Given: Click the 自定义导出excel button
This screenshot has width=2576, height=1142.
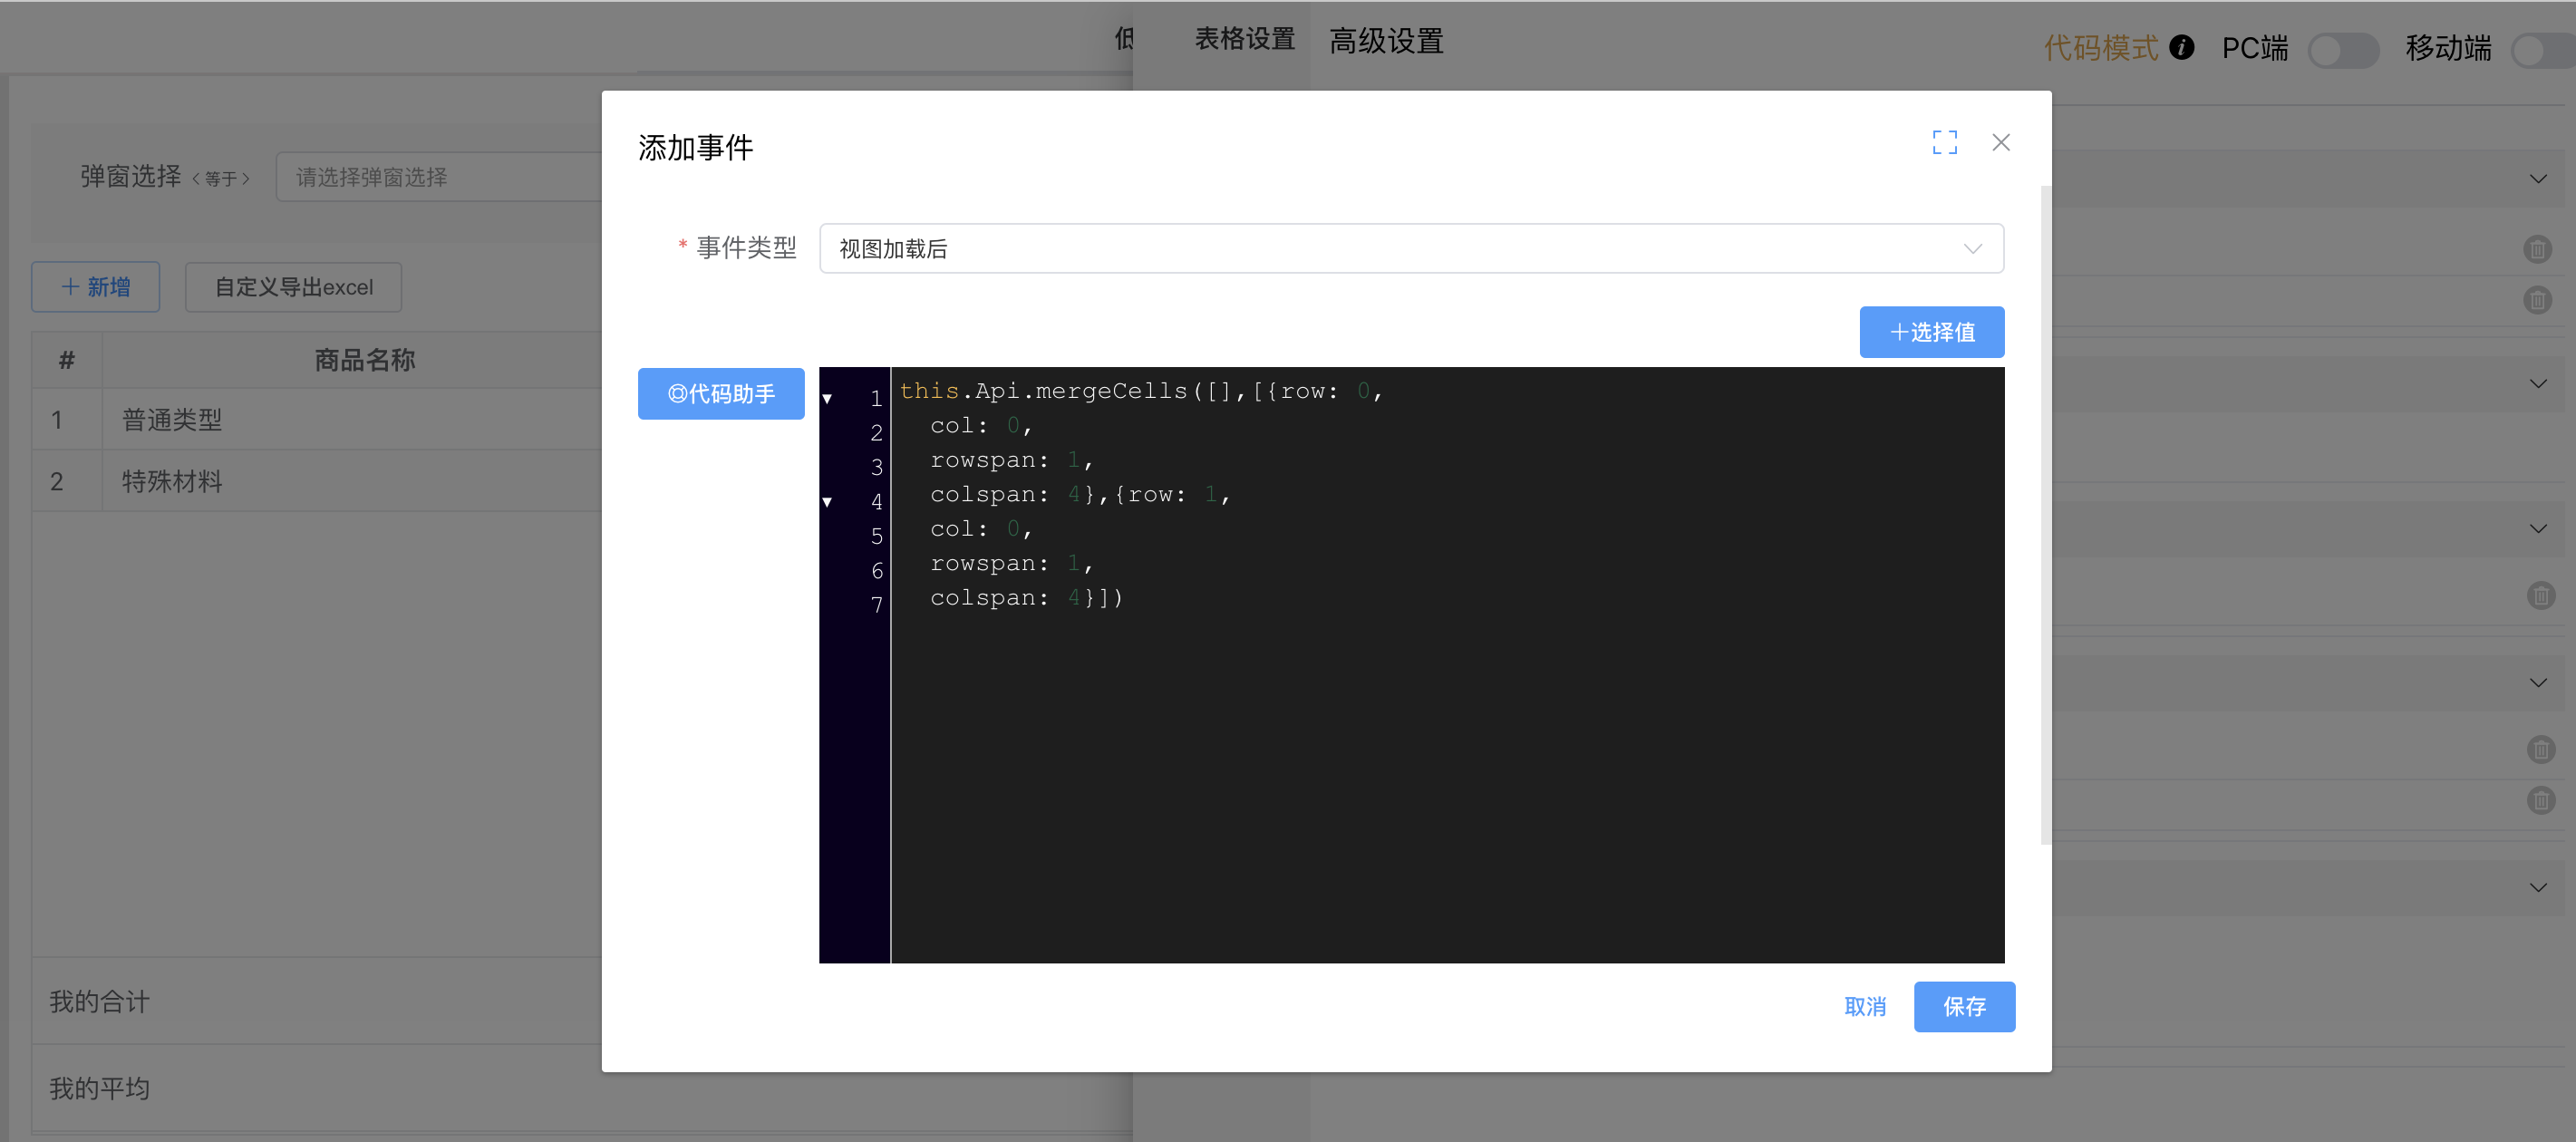Looking at the screenshot, I should [x=293, y=287].
